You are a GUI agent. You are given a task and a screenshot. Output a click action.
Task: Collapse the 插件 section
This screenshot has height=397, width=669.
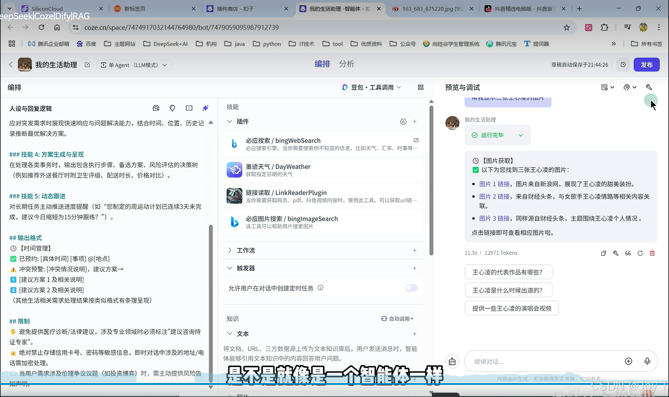coord(230,121)
